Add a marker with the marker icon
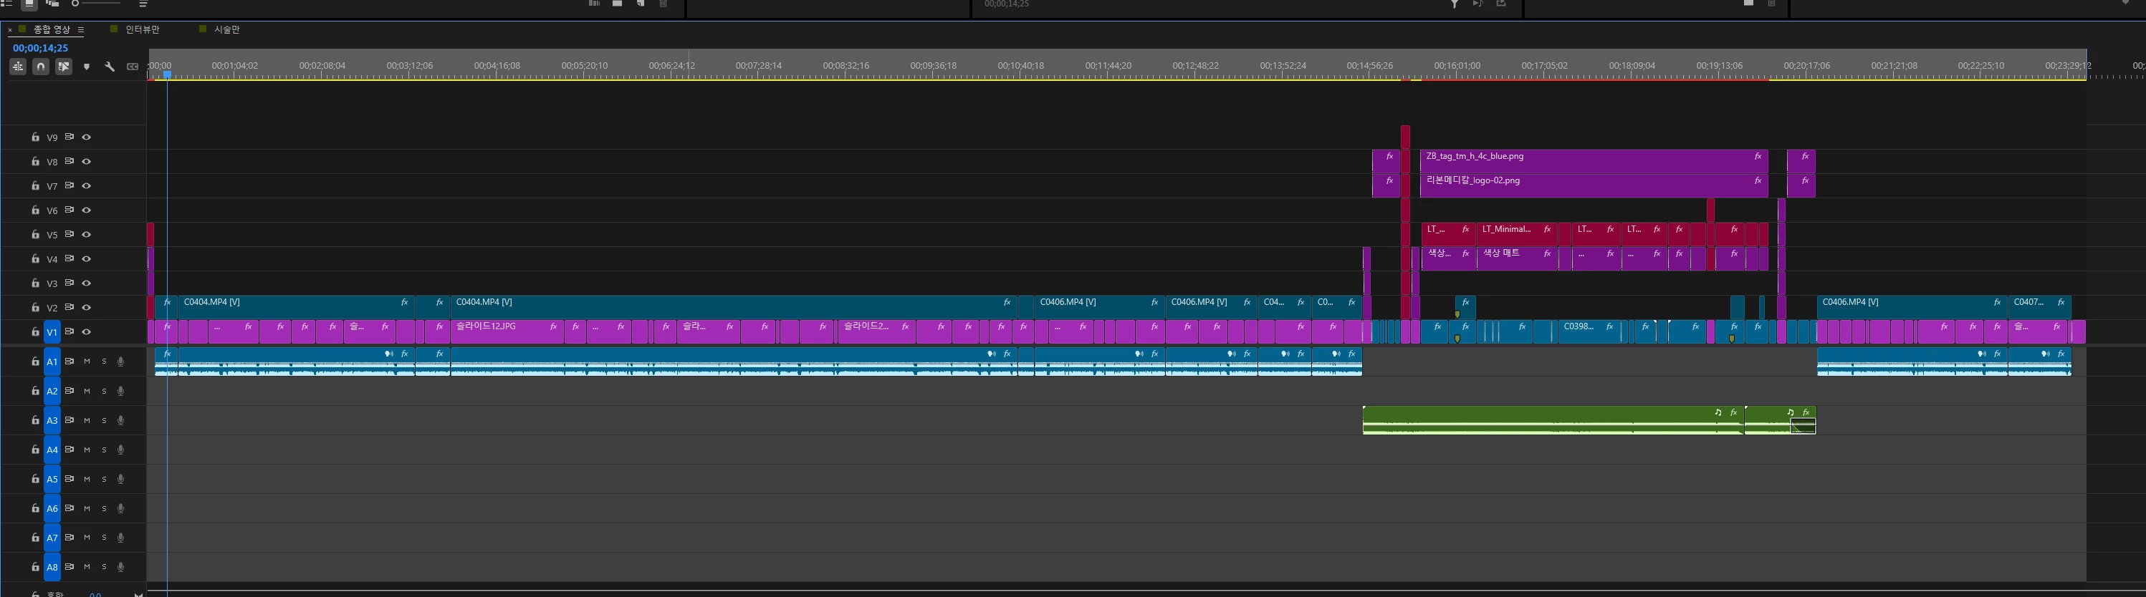 (x=87, y=67)
